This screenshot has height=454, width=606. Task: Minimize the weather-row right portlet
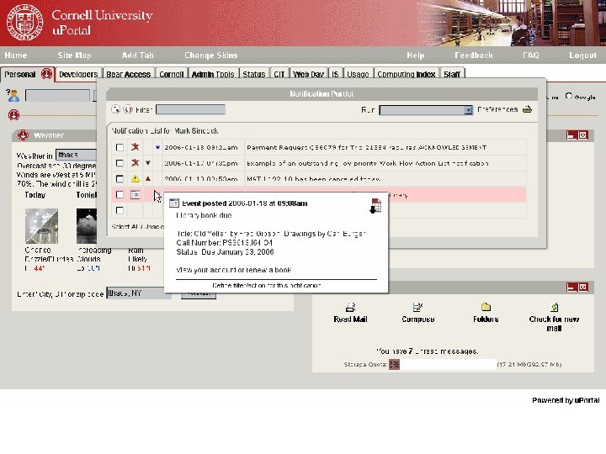tap(571, 135)
